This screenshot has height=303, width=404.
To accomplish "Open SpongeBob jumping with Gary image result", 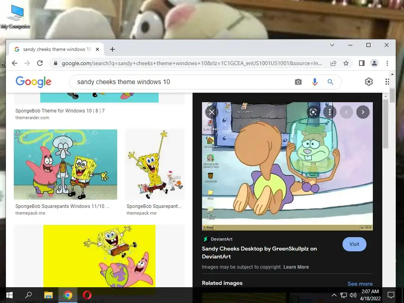I will pos(155,165).
